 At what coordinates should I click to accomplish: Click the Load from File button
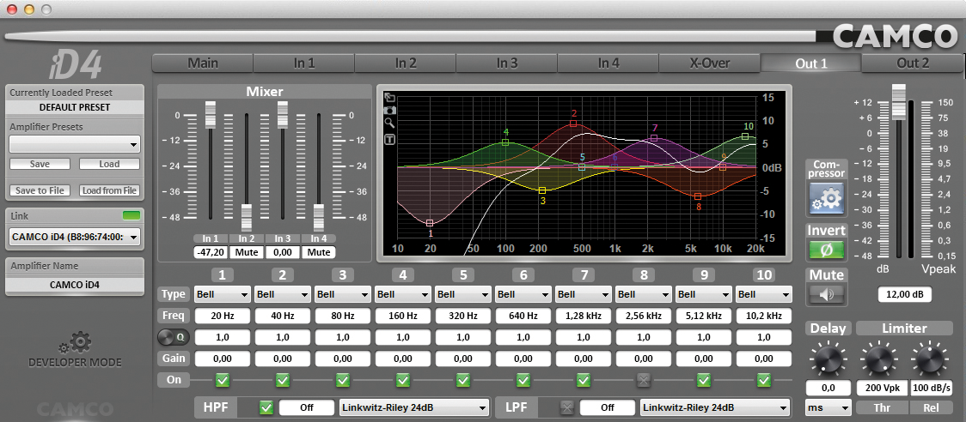pyautogui.click(x=109, y=190)
